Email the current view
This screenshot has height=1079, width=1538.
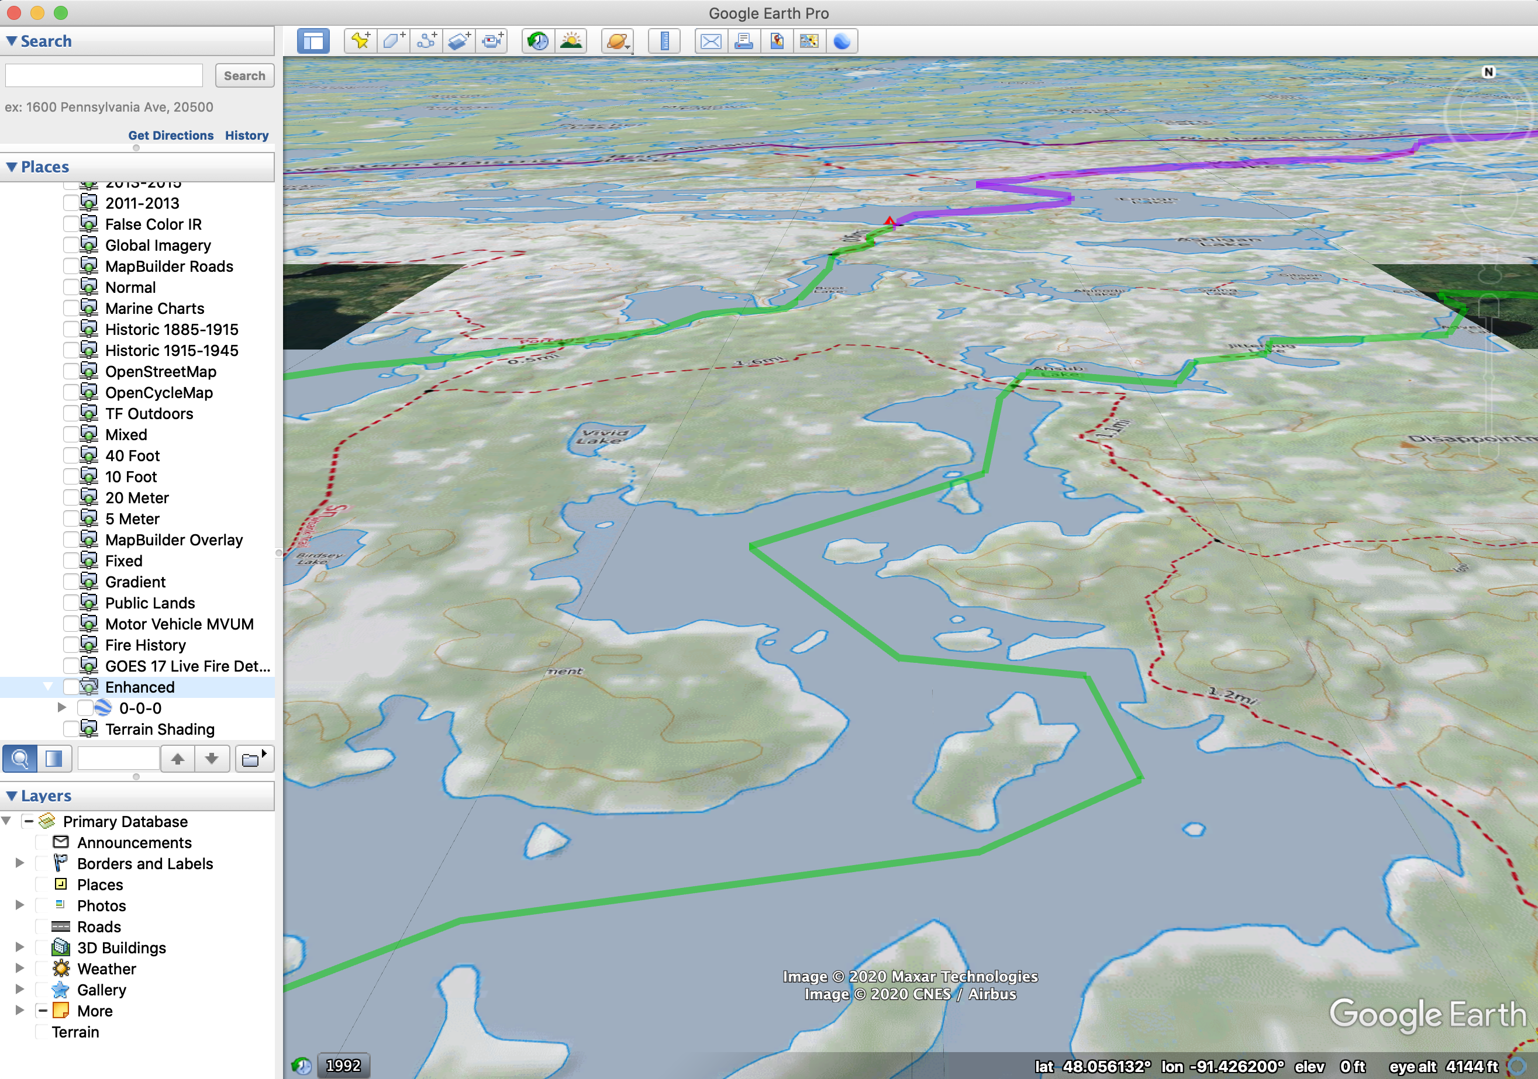(711, 41)
